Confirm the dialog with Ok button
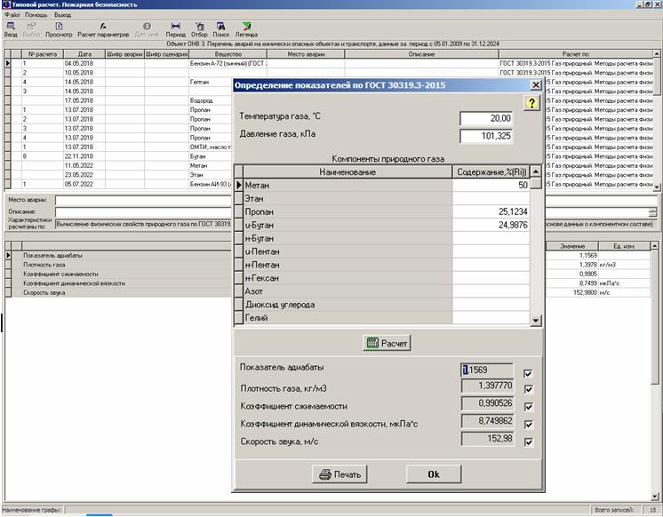The image size is (663, 517). point(433,474)
